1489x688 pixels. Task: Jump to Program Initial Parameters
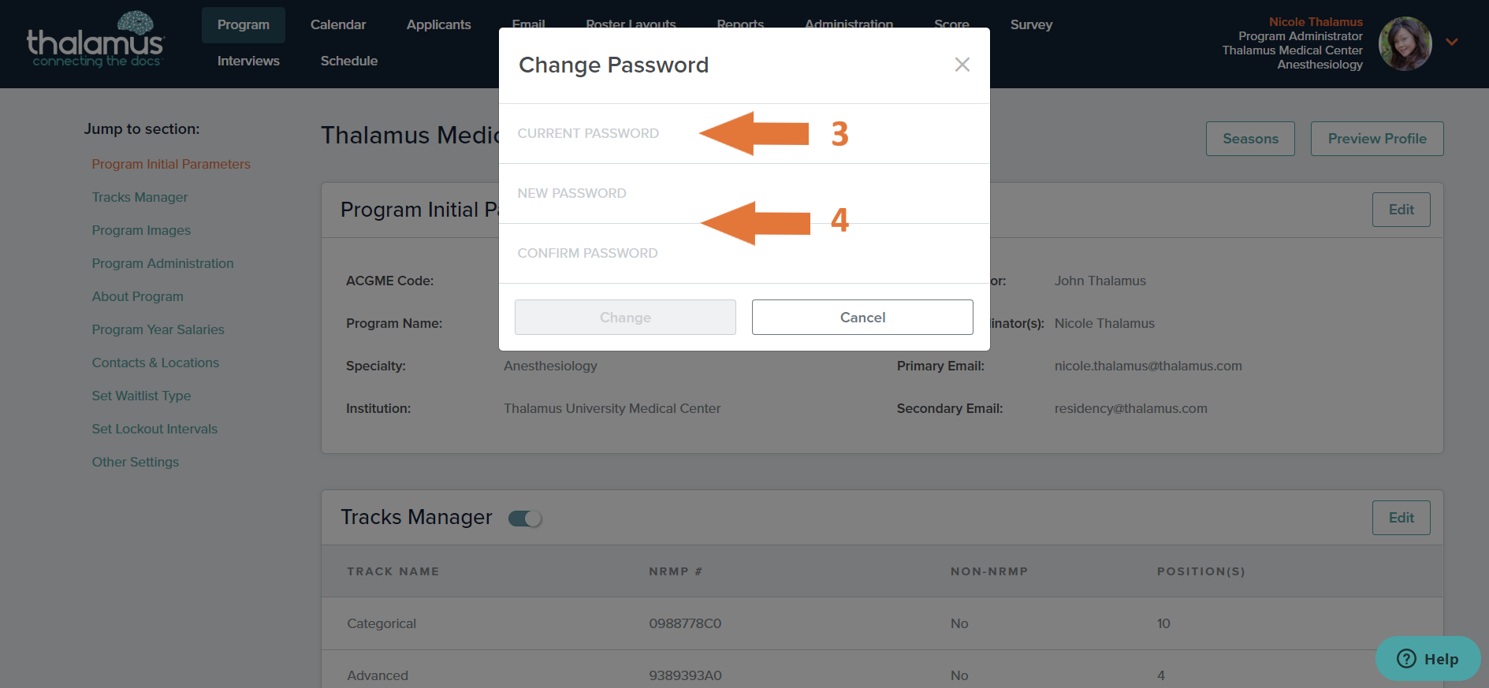(x=171, y=164)
